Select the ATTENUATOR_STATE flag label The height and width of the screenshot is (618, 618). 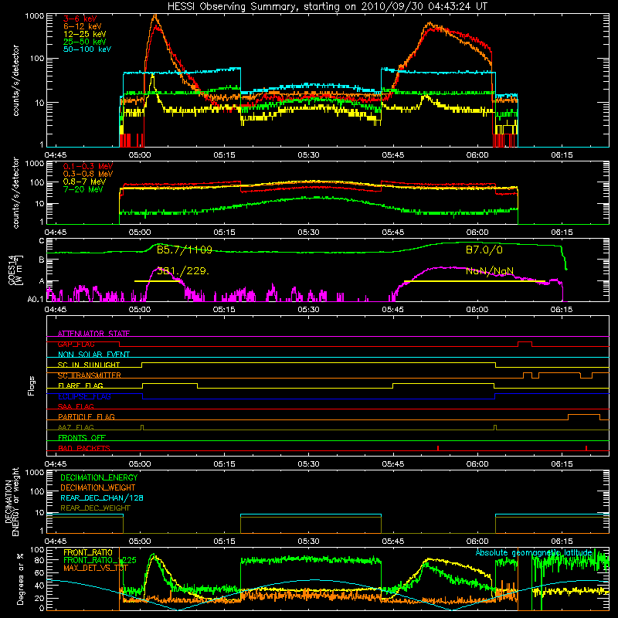(93, 334)
